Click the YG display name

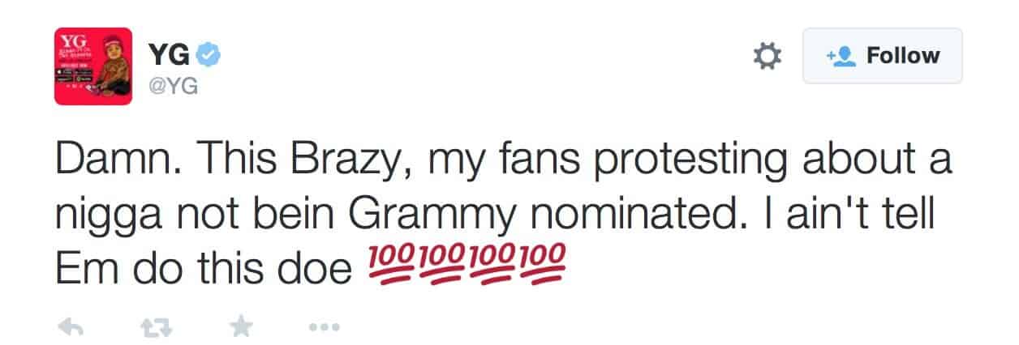pyautogui.click(x=170, y=55)
